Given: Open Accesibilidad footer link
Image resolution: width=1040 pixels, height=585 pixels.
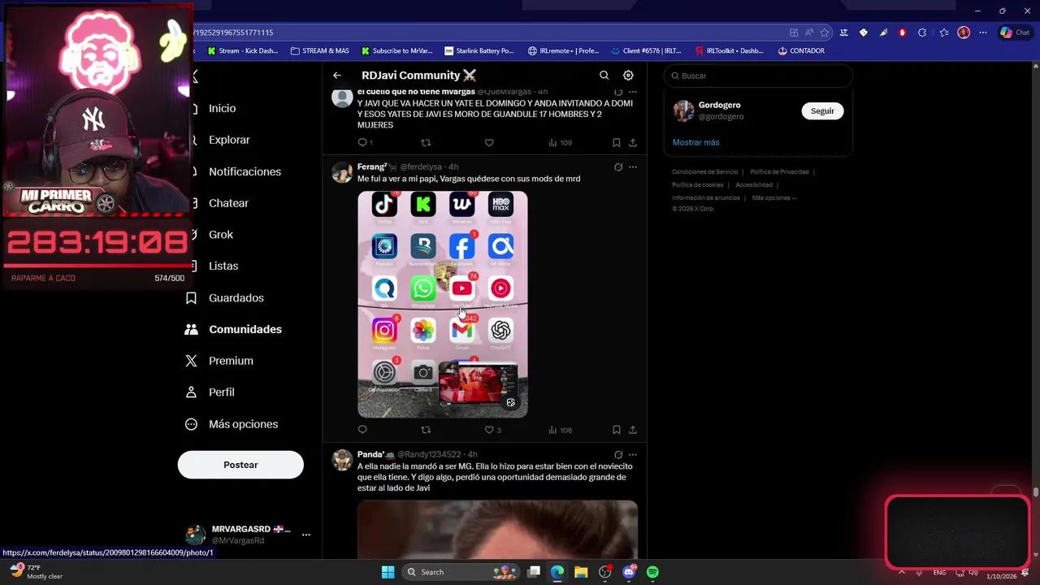Looking at the screenshot, I should (754, 185).
